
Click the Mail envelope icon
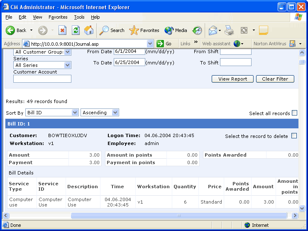click(213, 30)
